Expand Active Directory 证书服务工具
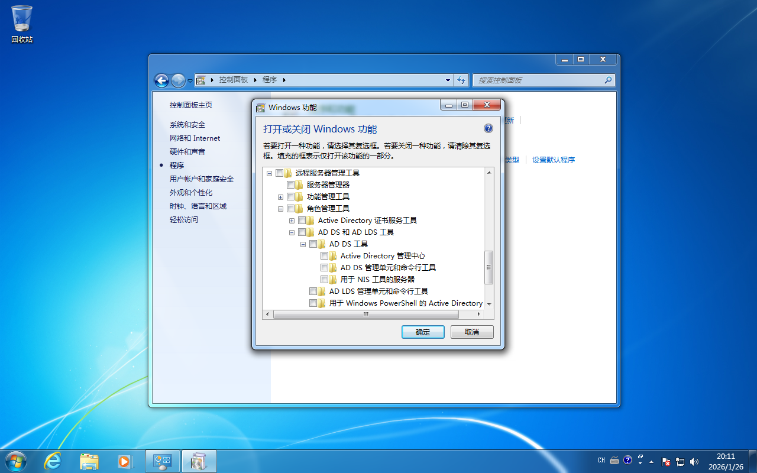This screenshot has height=473, width=757. click(291, 220)
